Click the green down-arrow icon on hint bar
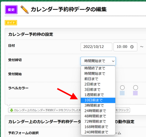The image size is (146, 137). click(11, 110)
